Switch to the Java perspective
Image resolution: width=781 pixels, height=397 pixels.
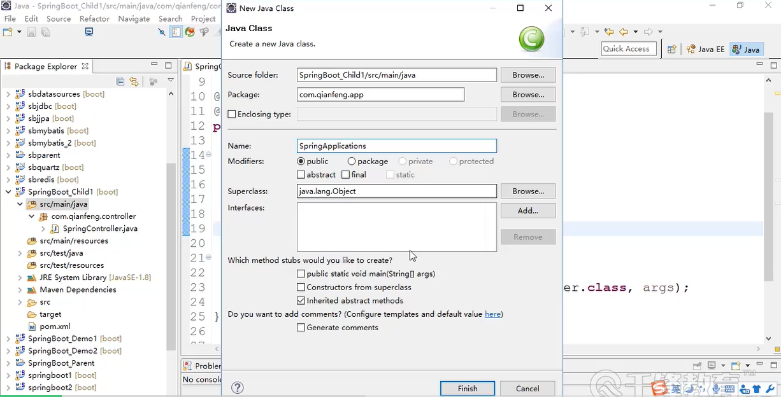coord(746,49)
